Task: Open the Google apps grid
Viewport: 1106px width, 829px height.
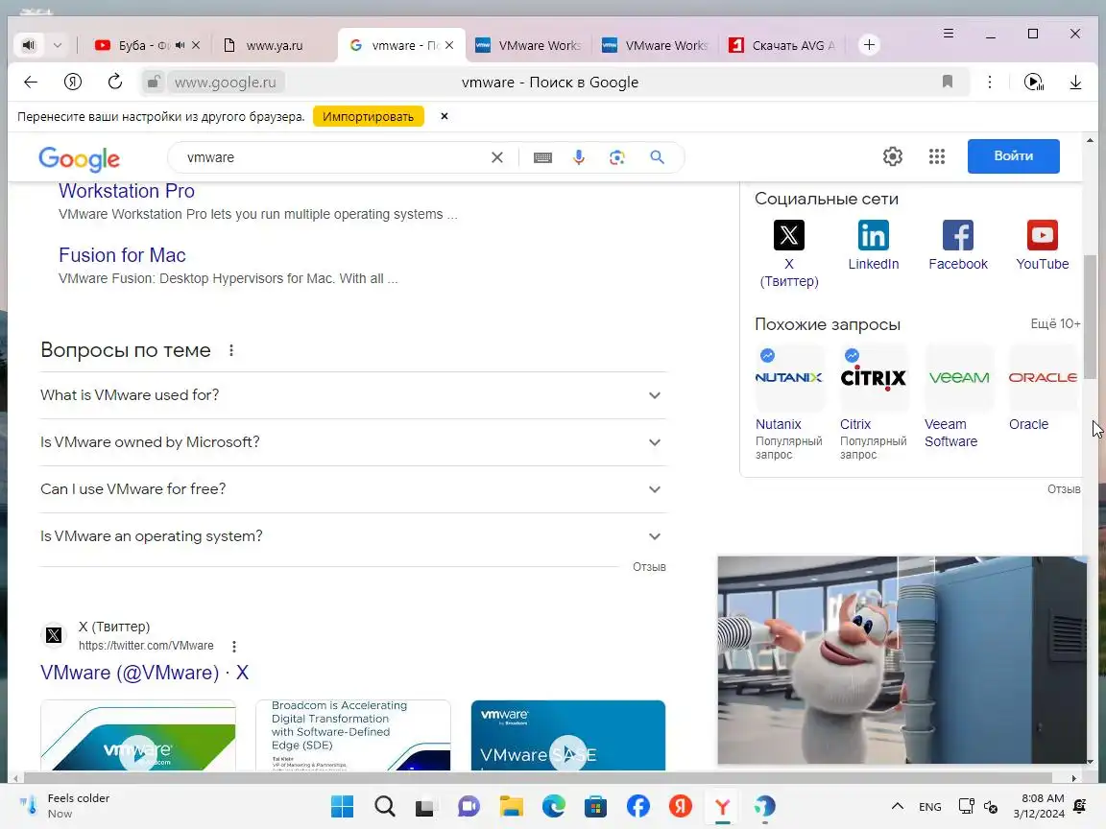Action: point(937,156)
